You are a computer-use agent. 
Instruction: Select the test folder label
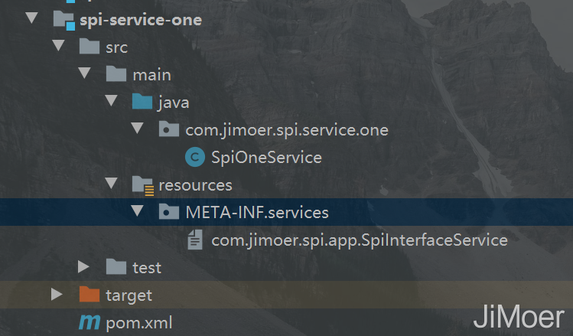[x=147, y=267]
